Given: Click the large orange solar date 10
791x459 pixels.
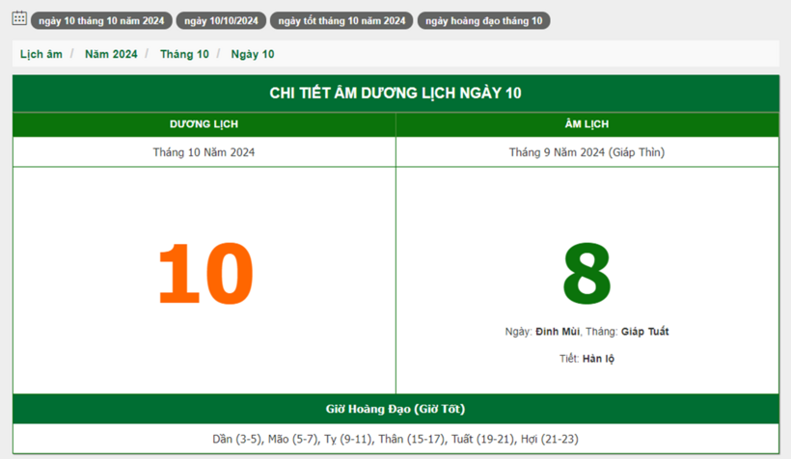Looking at the screenshot, I should pyautogui.click(x=205, y=274).
